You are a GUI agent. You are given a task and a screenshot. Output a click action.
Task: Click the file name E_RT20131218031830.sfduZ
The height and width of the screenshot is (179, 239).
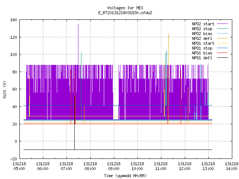pyautogui.click(x=125, y=13)
